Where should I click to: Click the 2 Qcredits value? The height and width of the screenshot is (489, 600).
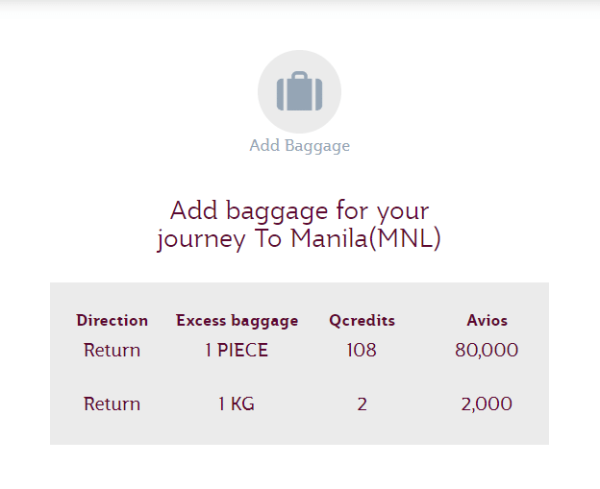362,404
